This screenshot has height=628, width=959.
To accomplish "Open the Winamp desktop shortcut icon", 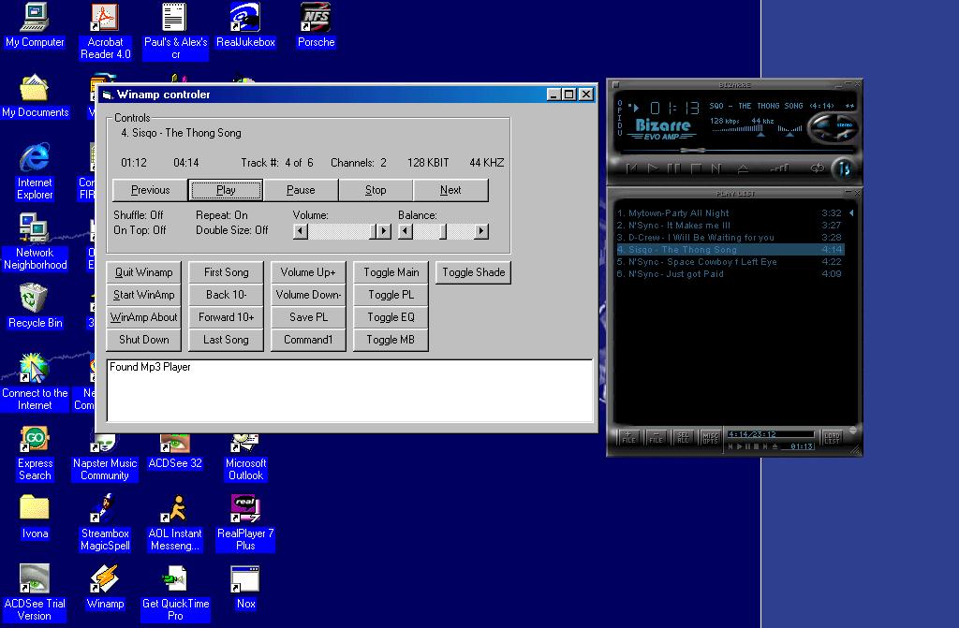I will (105, 587).
